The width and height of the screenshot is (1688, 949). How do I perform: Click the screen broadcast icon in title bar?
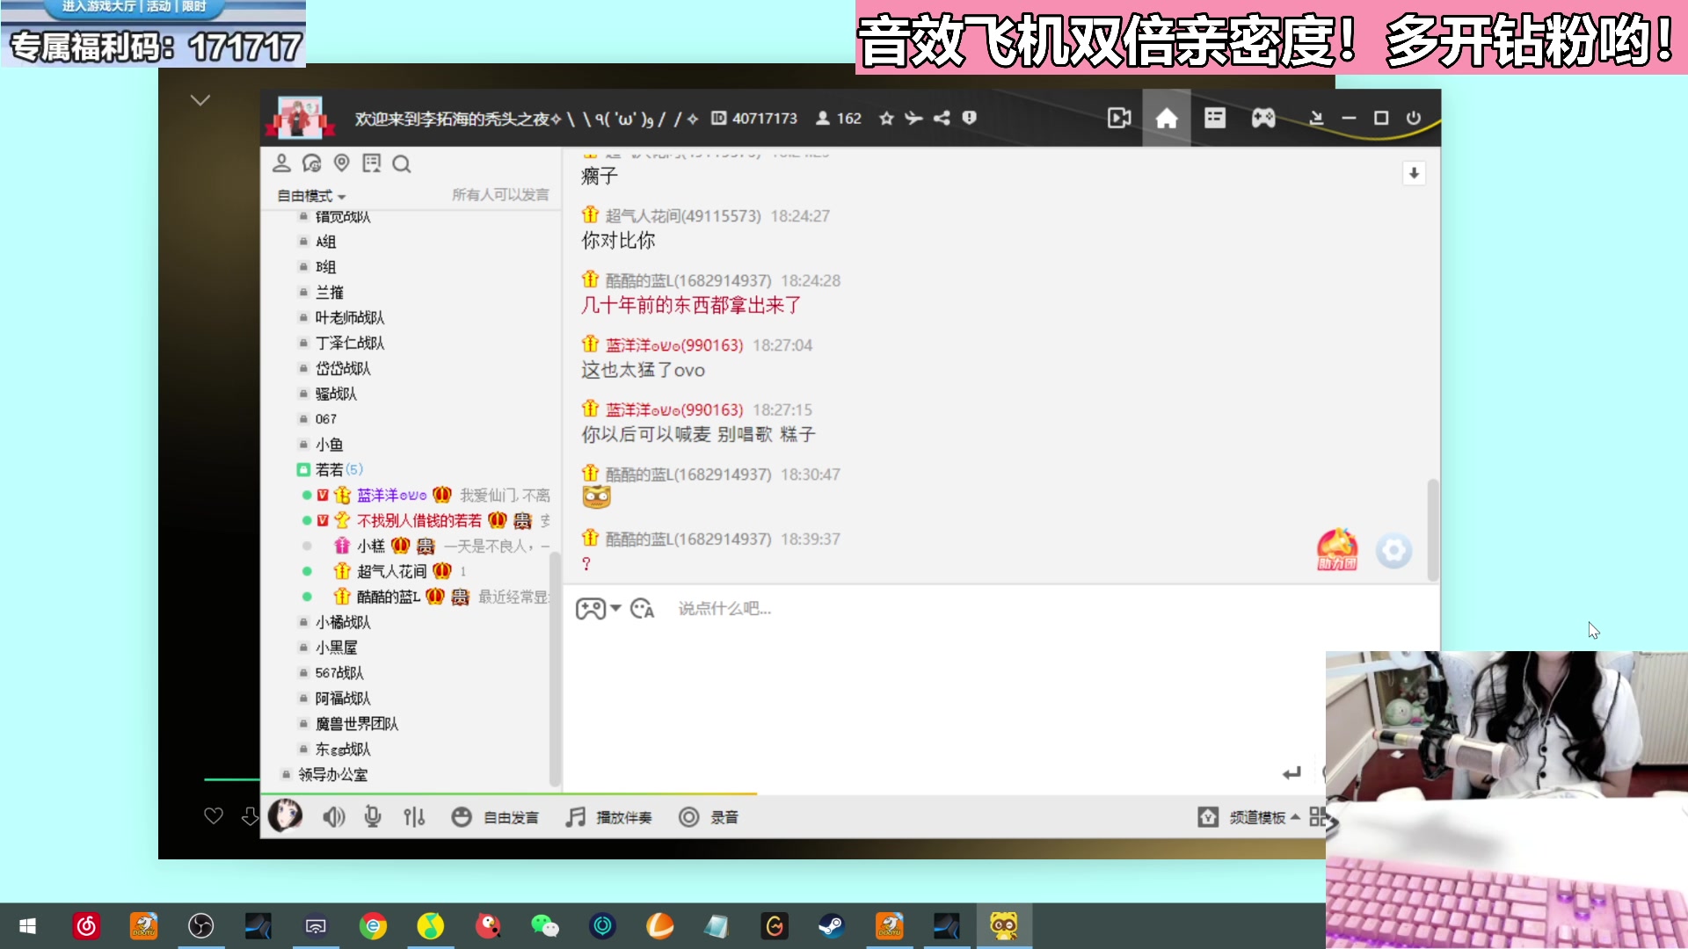1118,117
